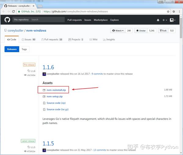Click the address bar URL
Screen dimensions: 183x155
76,11
